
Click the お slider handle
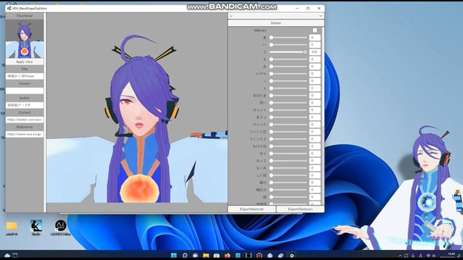(271, 66)
